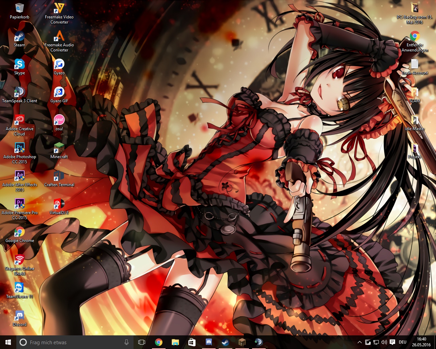The image size is (436, 349).
Task: Open the DEU input language selector
Action: pos(403,342)
